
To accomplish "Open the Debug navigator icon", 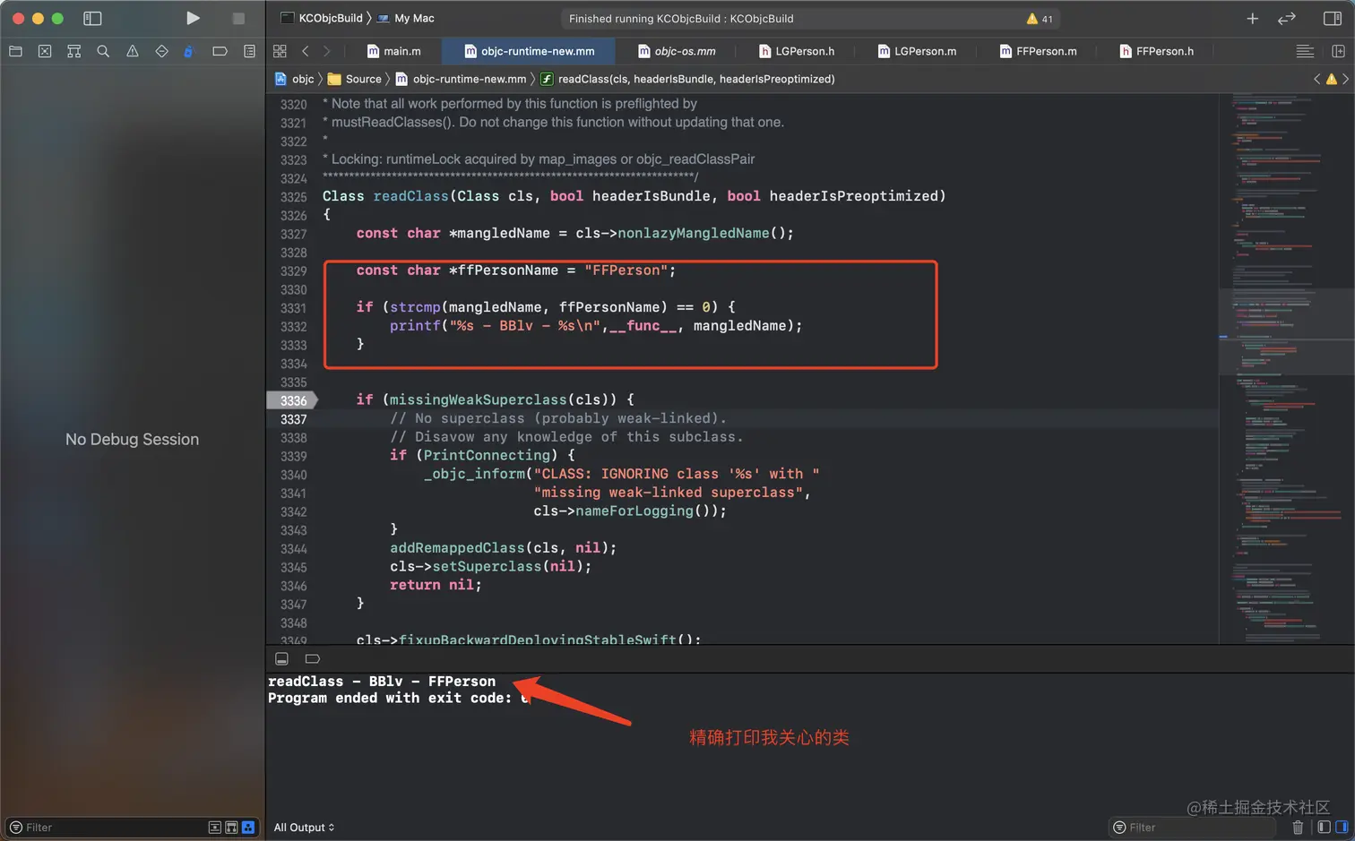I will point(188,51).
